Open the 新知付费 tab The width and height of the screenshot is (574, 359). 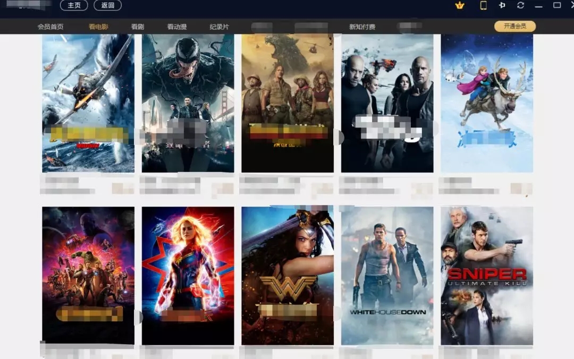click(362, 27)
